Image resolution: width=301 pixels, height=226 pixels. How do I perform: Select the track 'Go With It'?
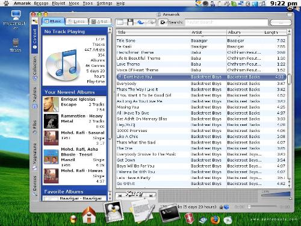(201, 184)
